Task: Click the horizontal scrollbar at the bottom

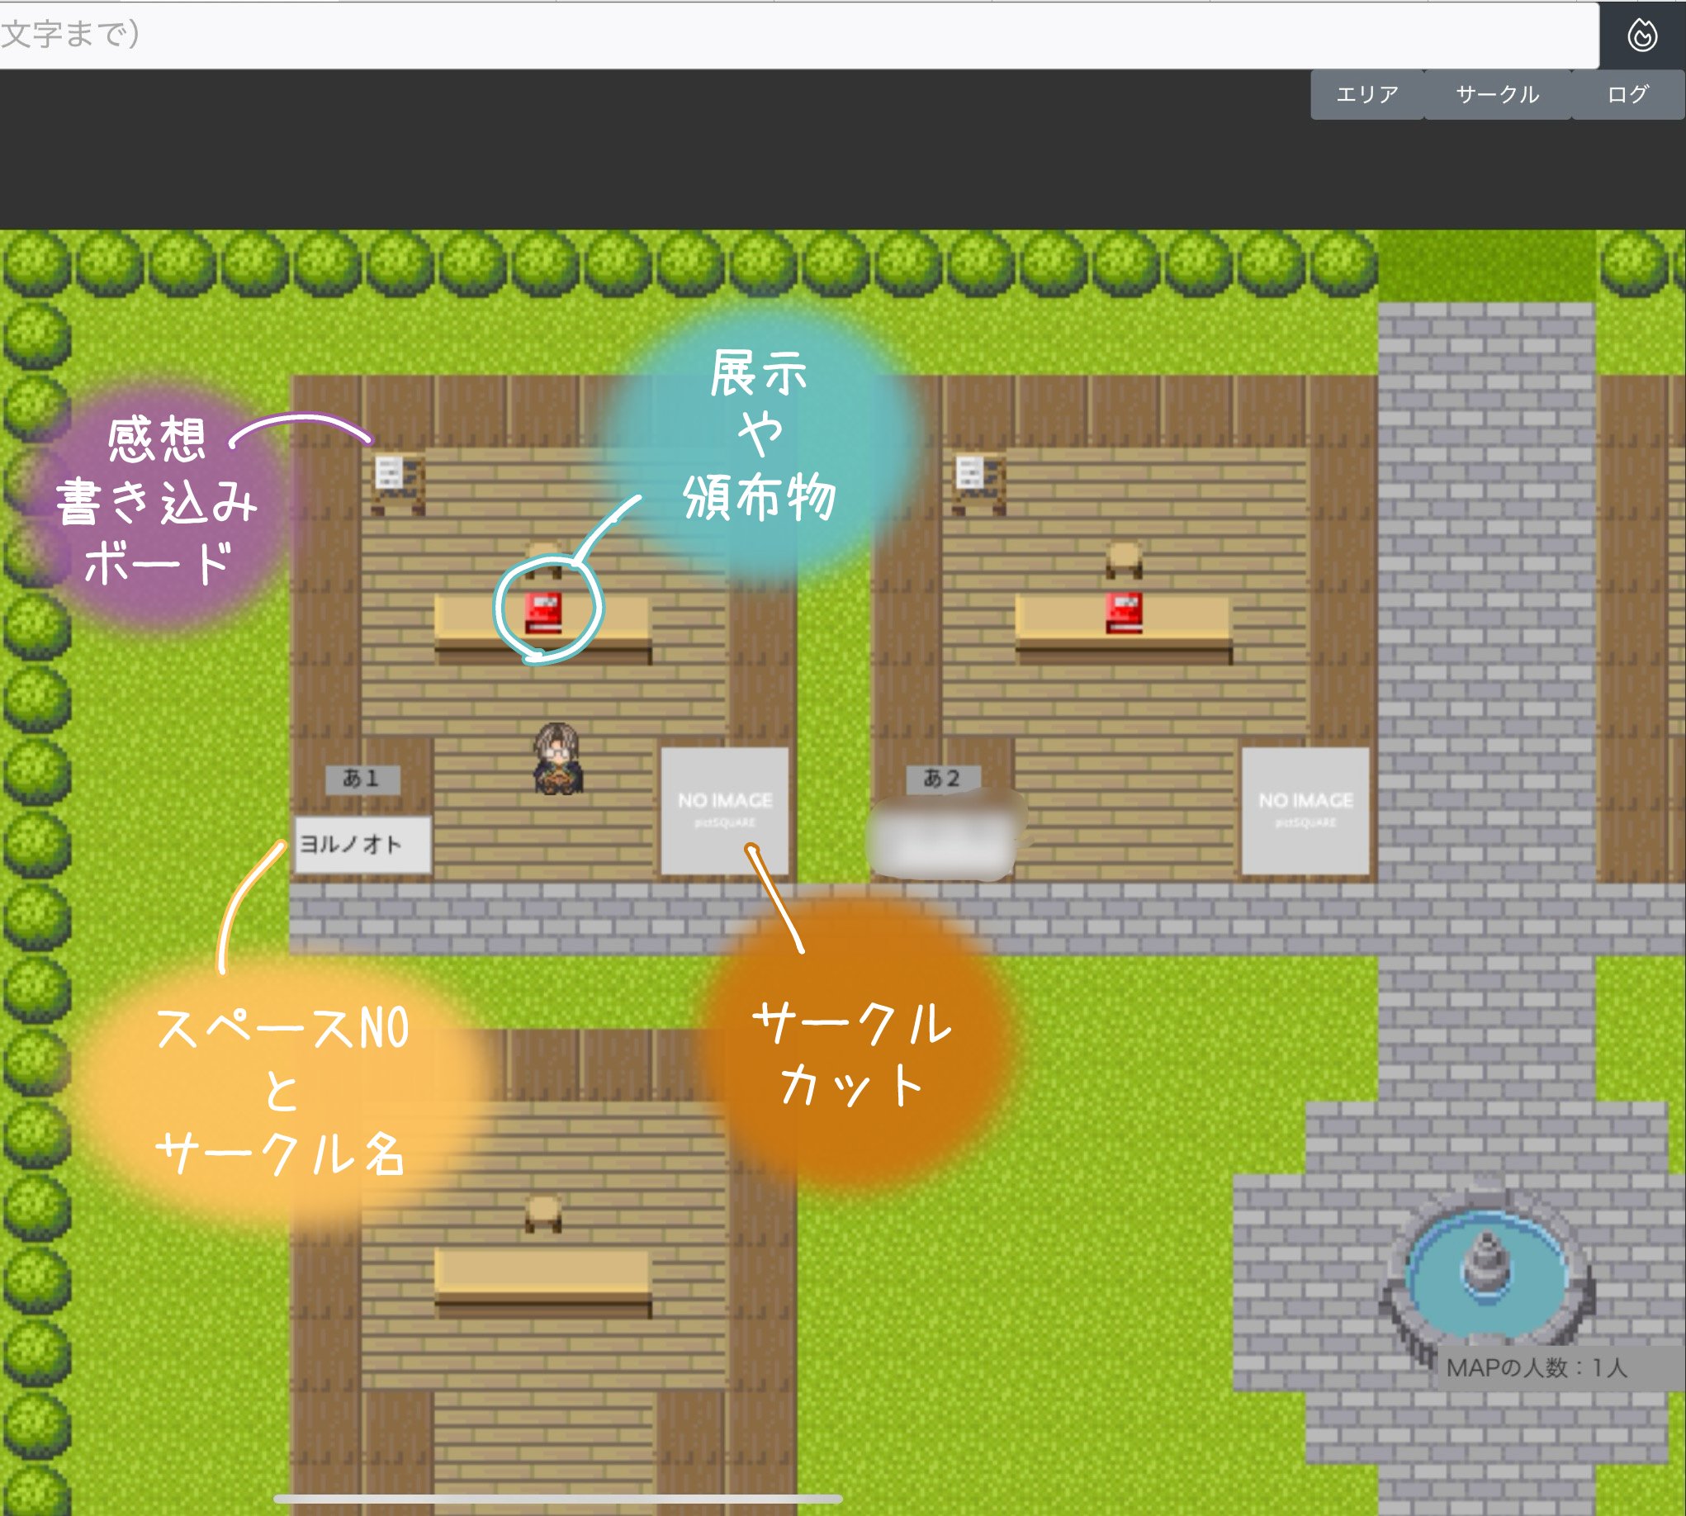Action: click(558, 1499)
